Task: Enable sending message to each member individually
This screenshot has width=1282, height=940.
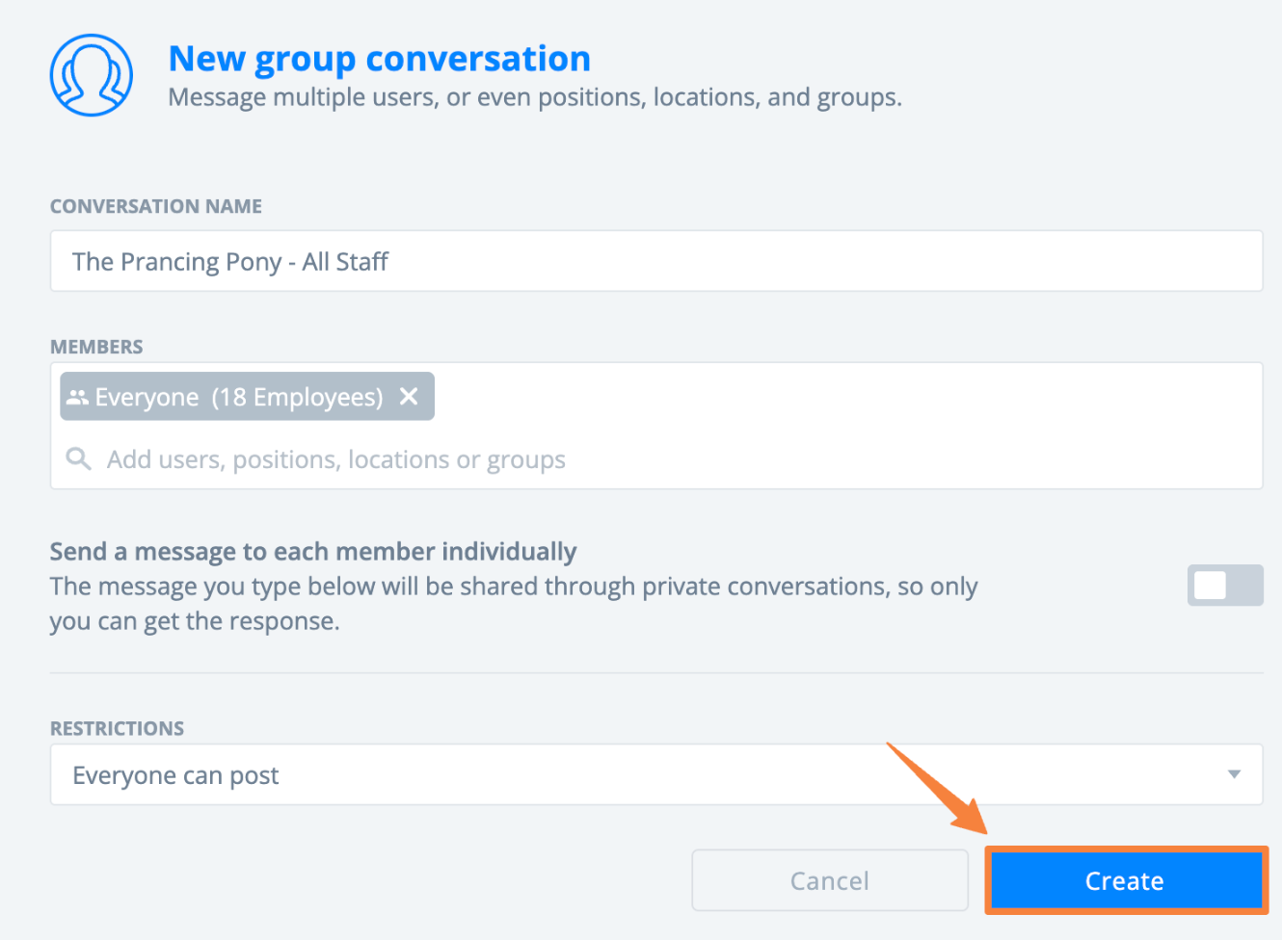Action: point(1224,586)
